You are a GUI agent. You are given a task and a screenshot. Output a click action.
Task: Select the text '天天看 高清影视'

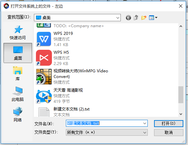[x=68, y=90]
